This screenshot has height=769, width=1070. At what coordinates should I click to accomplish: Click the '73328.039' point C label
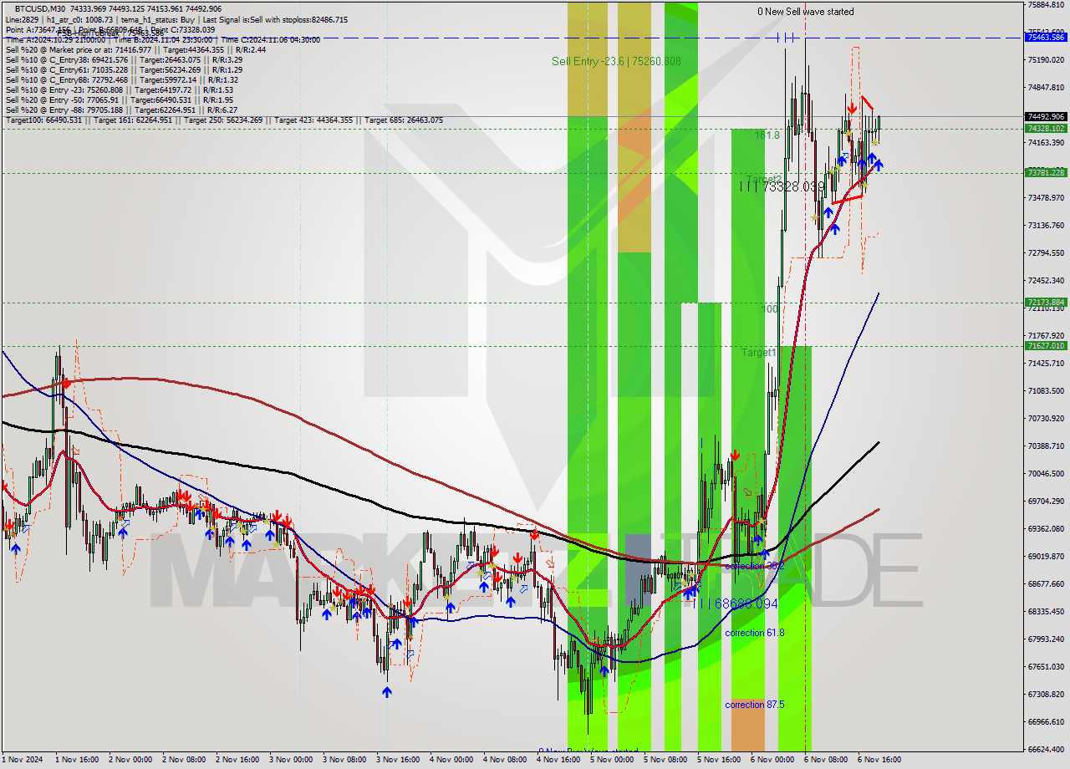coord(793,187)
